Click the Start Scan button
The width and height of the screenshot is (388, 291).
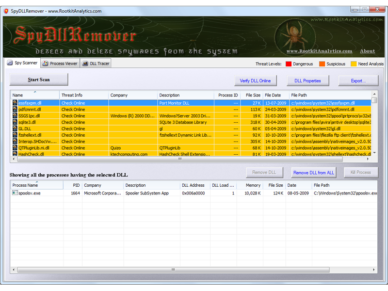(x=39, y=80)
